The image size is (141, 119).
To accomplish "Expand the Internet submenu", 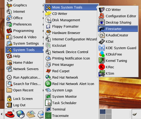I will [x=24, y=12].
